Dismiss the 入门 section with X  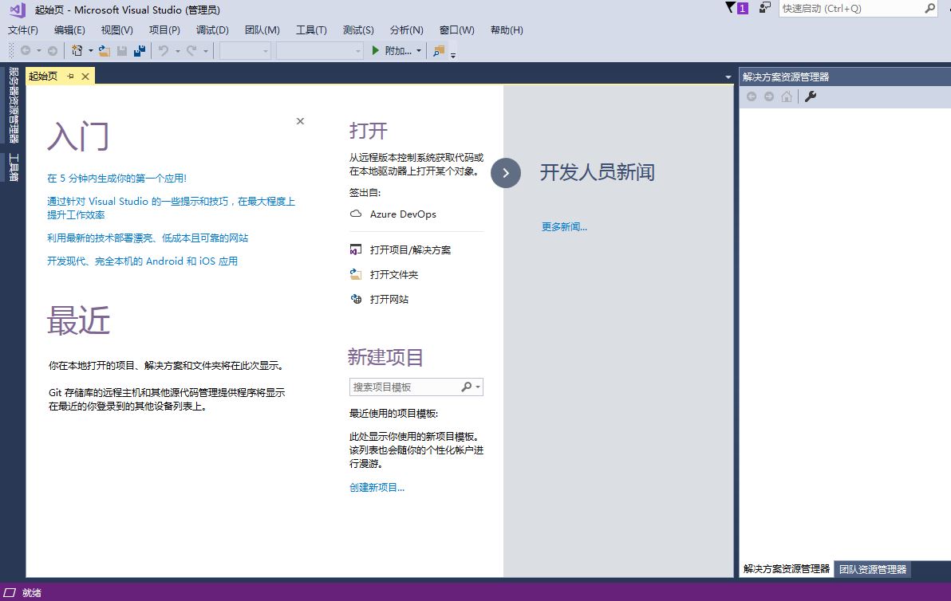[x=300, y=121]
